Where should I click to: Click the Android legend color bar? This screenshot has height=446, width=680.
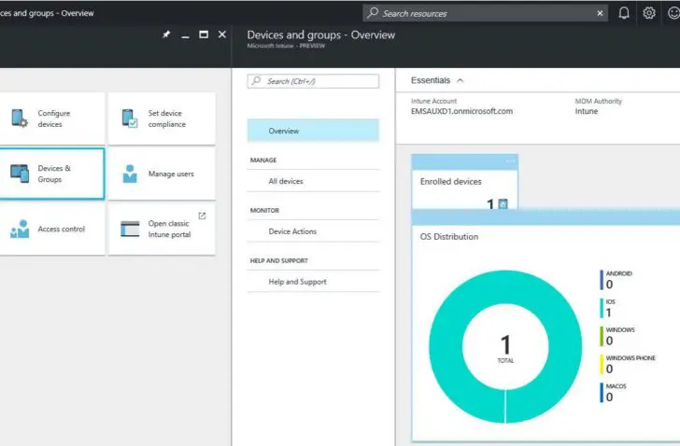[602, 280]
